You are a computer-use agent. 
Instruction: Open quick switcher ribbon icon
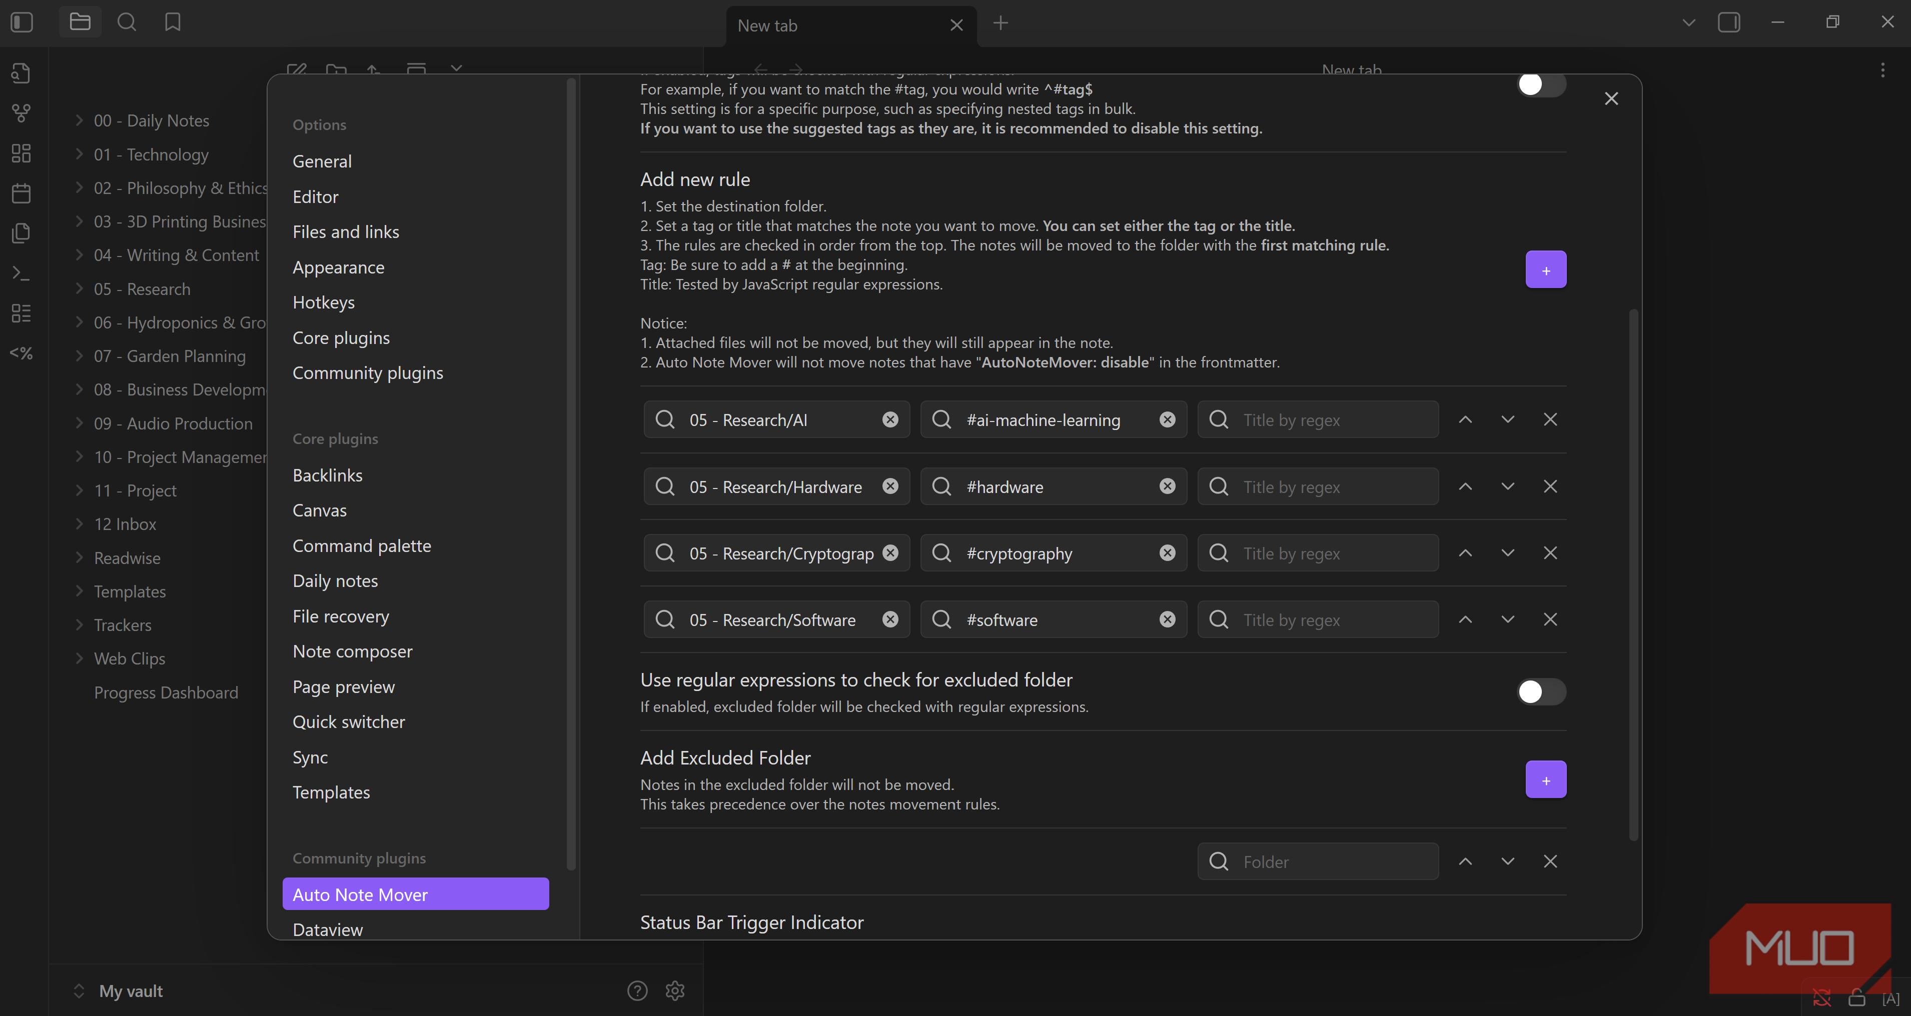click(x=22, y=73)
